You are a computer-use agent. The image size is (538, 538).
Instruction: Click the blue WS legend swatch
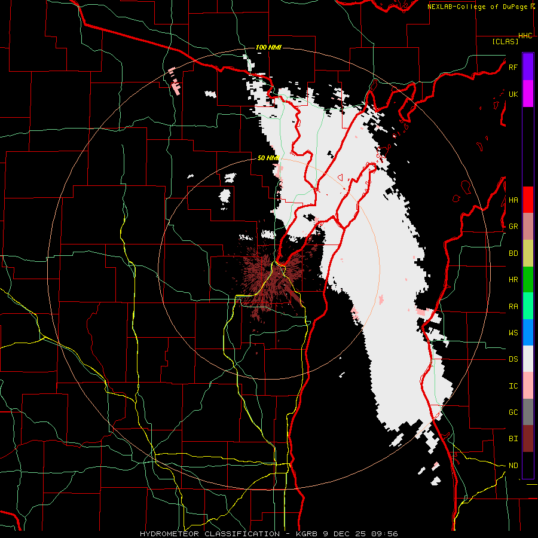(x=528, y=332)
